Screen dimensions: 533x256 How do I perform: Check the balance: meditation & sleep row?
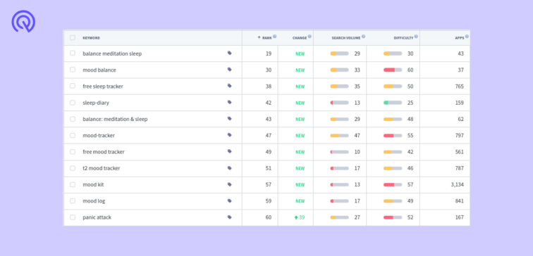point(73,119)
